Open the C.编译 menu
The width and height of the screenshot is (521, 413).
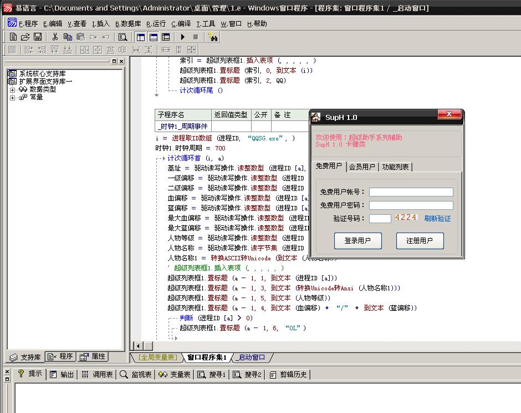[x=181, y=24]
